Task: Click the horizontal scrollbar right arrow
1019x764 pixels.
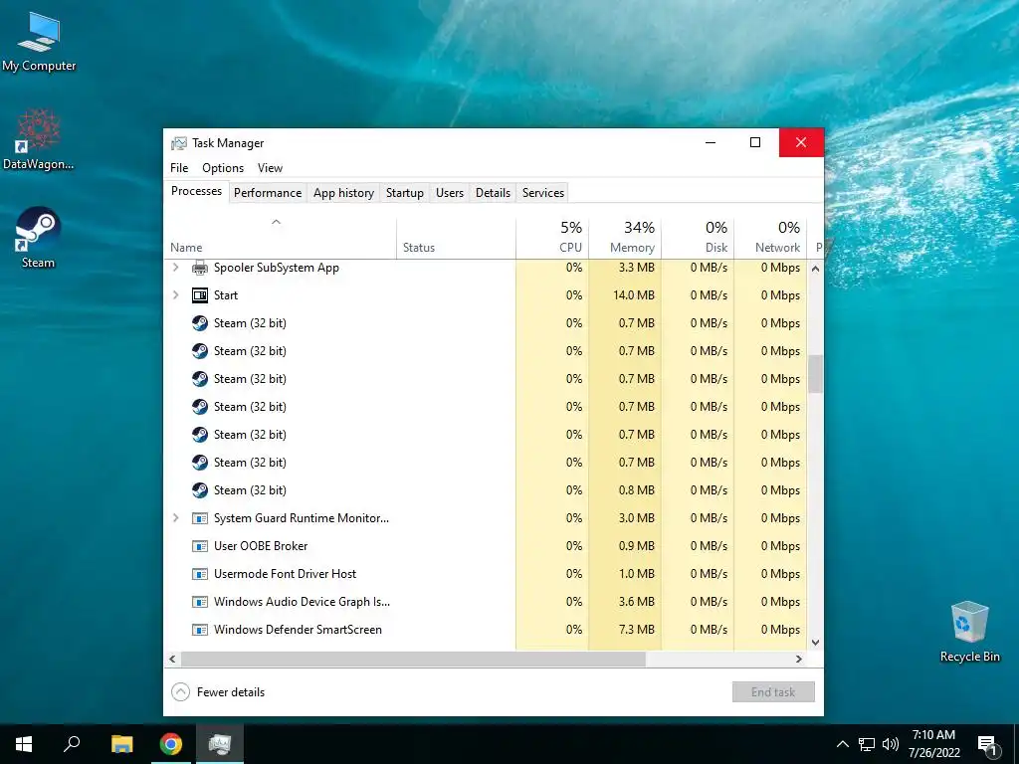Action: (799, 659)
